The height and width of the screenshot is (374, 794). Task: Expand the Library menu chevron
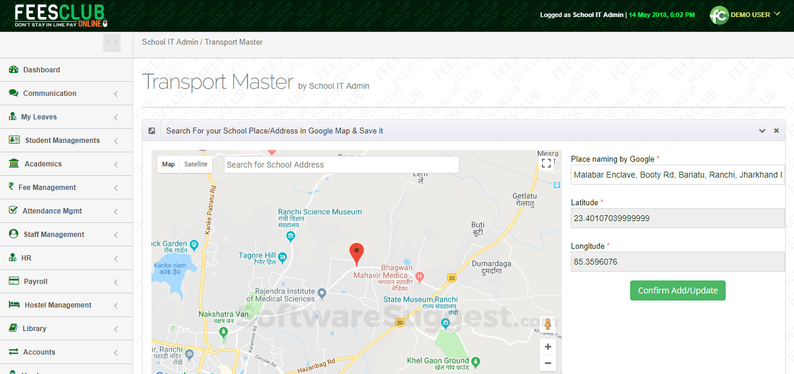115,329
